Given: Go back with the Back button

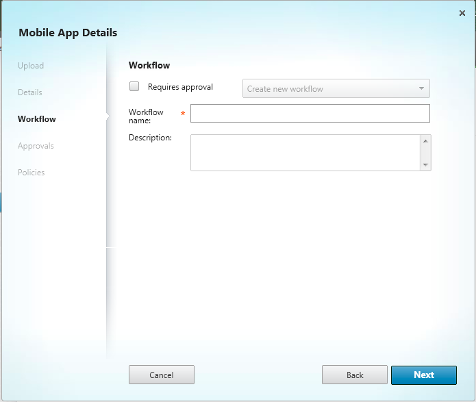Looking at the screenshot, I should (x=354, y=375).
